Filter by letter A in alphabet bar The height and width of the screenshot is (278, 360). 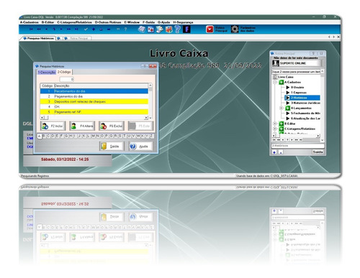tap(40, 136)
